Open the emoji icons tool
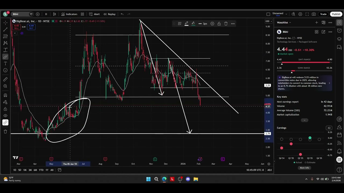This screenshot has height=193, width=344. coord(5,70)
